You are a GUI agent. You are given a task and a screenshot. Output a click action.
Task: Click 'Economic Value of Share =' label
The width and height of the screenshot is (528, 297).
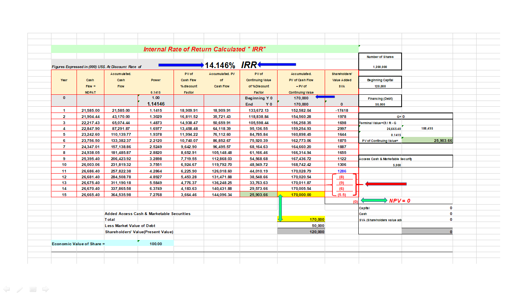(x=78, y=244)
